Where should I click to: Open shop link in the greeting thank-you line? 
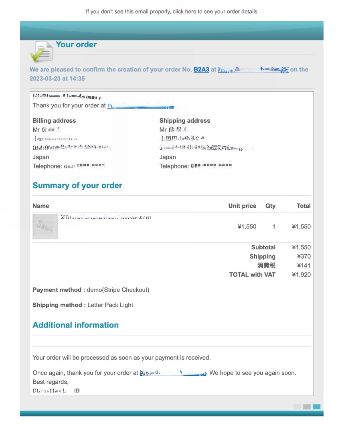140,106
